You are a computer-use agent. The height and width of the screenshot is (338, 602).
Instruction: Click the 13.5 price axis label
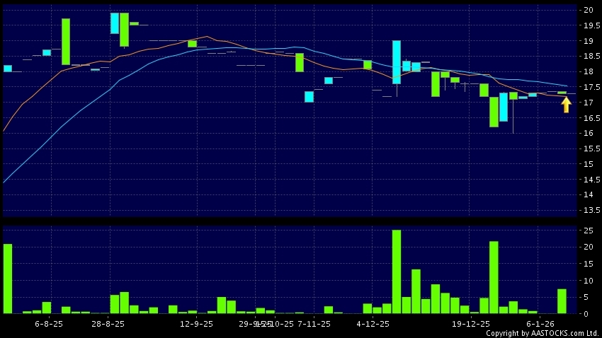[588, 210]
